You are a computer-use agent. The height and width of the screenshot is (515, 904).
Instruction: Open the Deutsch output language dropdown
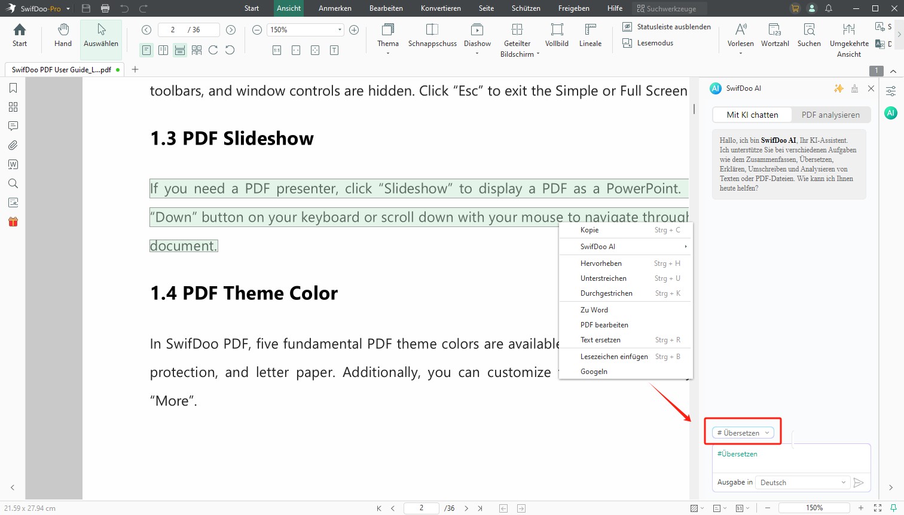[802, 483]
